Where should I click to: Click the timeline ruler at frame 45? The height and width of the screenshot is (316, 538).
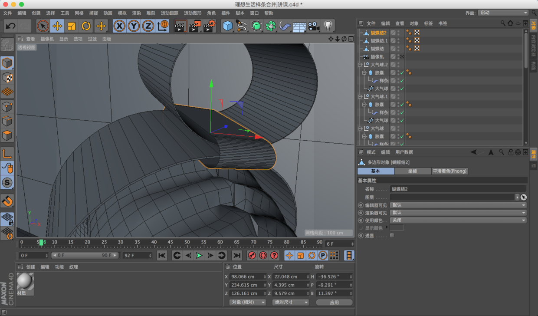[x=170, y=243]
